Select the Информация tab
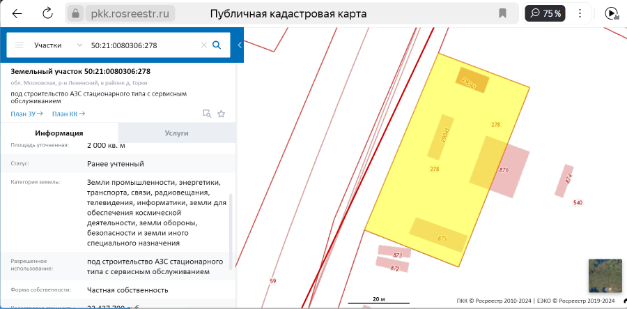627x309 pixels. (x=59, y=133)
